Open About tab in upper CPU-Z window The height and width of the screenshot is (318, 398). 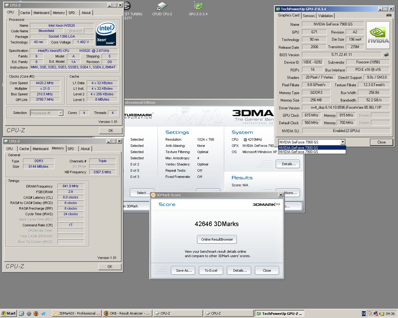click(86, 13)
